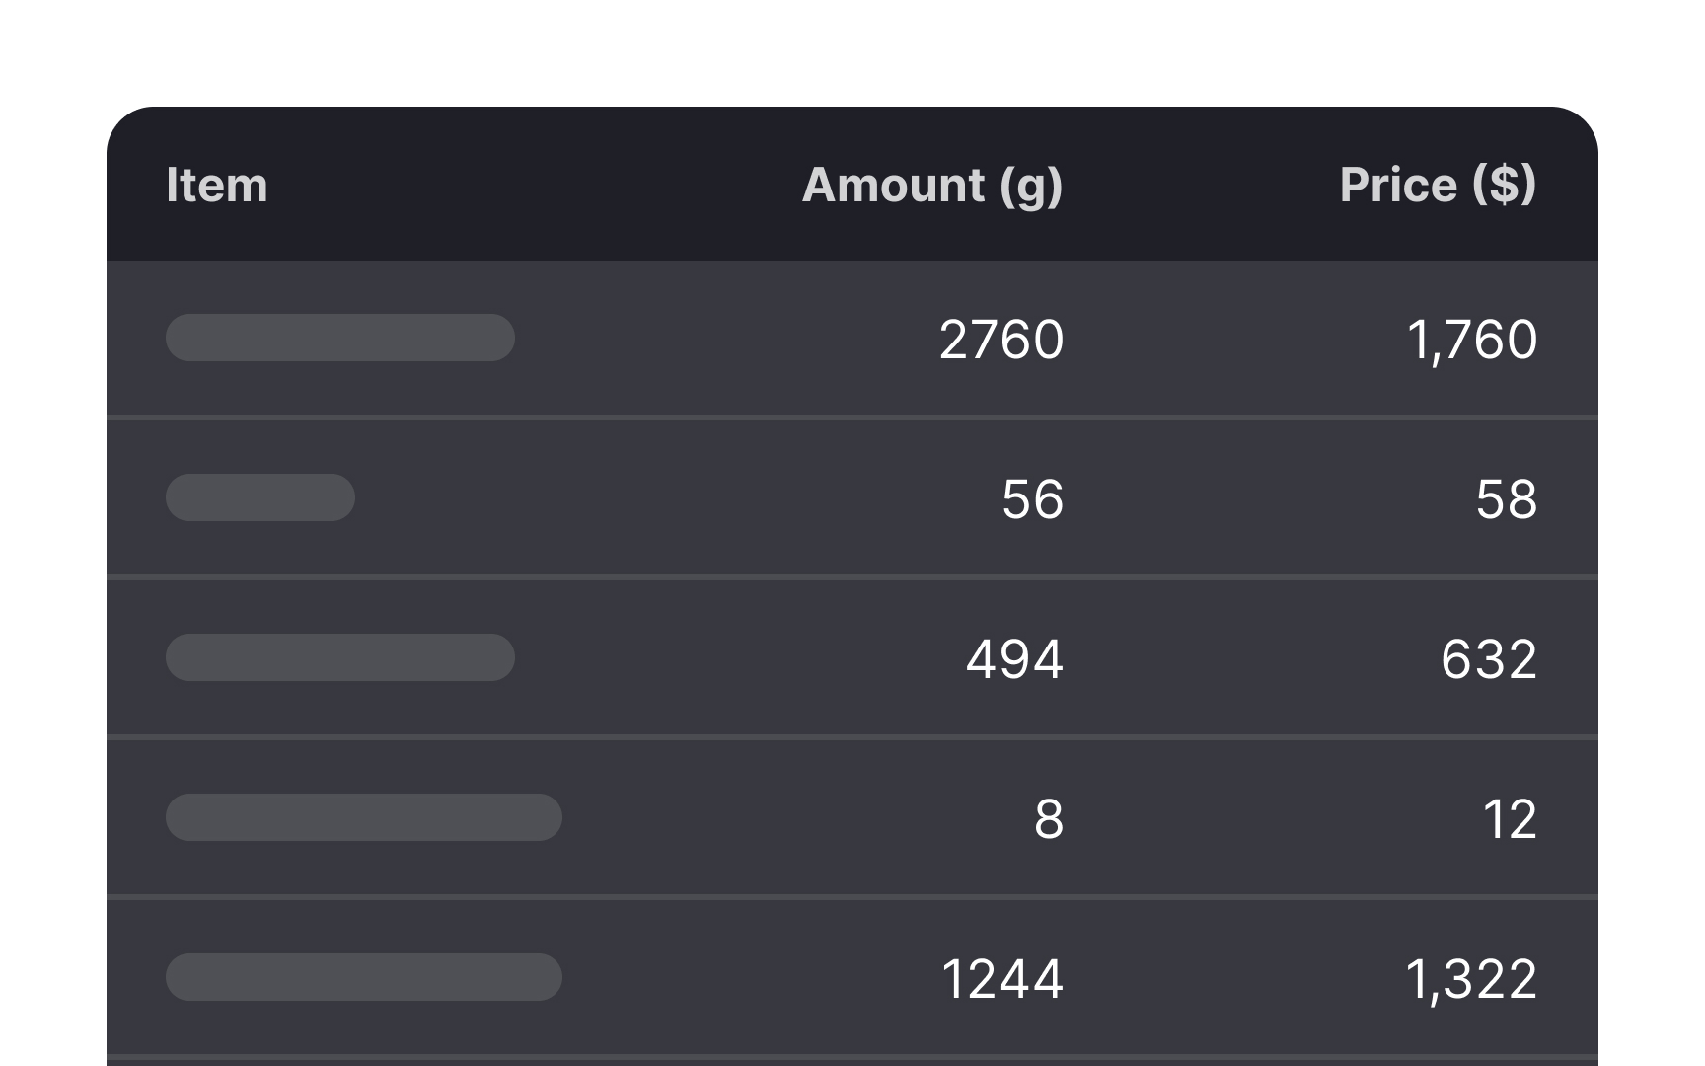Select the 2760 amount cell

click(1001, 340)
